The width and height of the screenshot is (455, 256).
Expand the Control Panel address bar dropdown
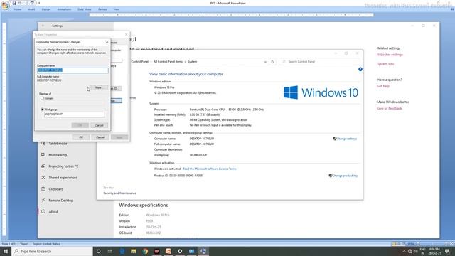265,62
